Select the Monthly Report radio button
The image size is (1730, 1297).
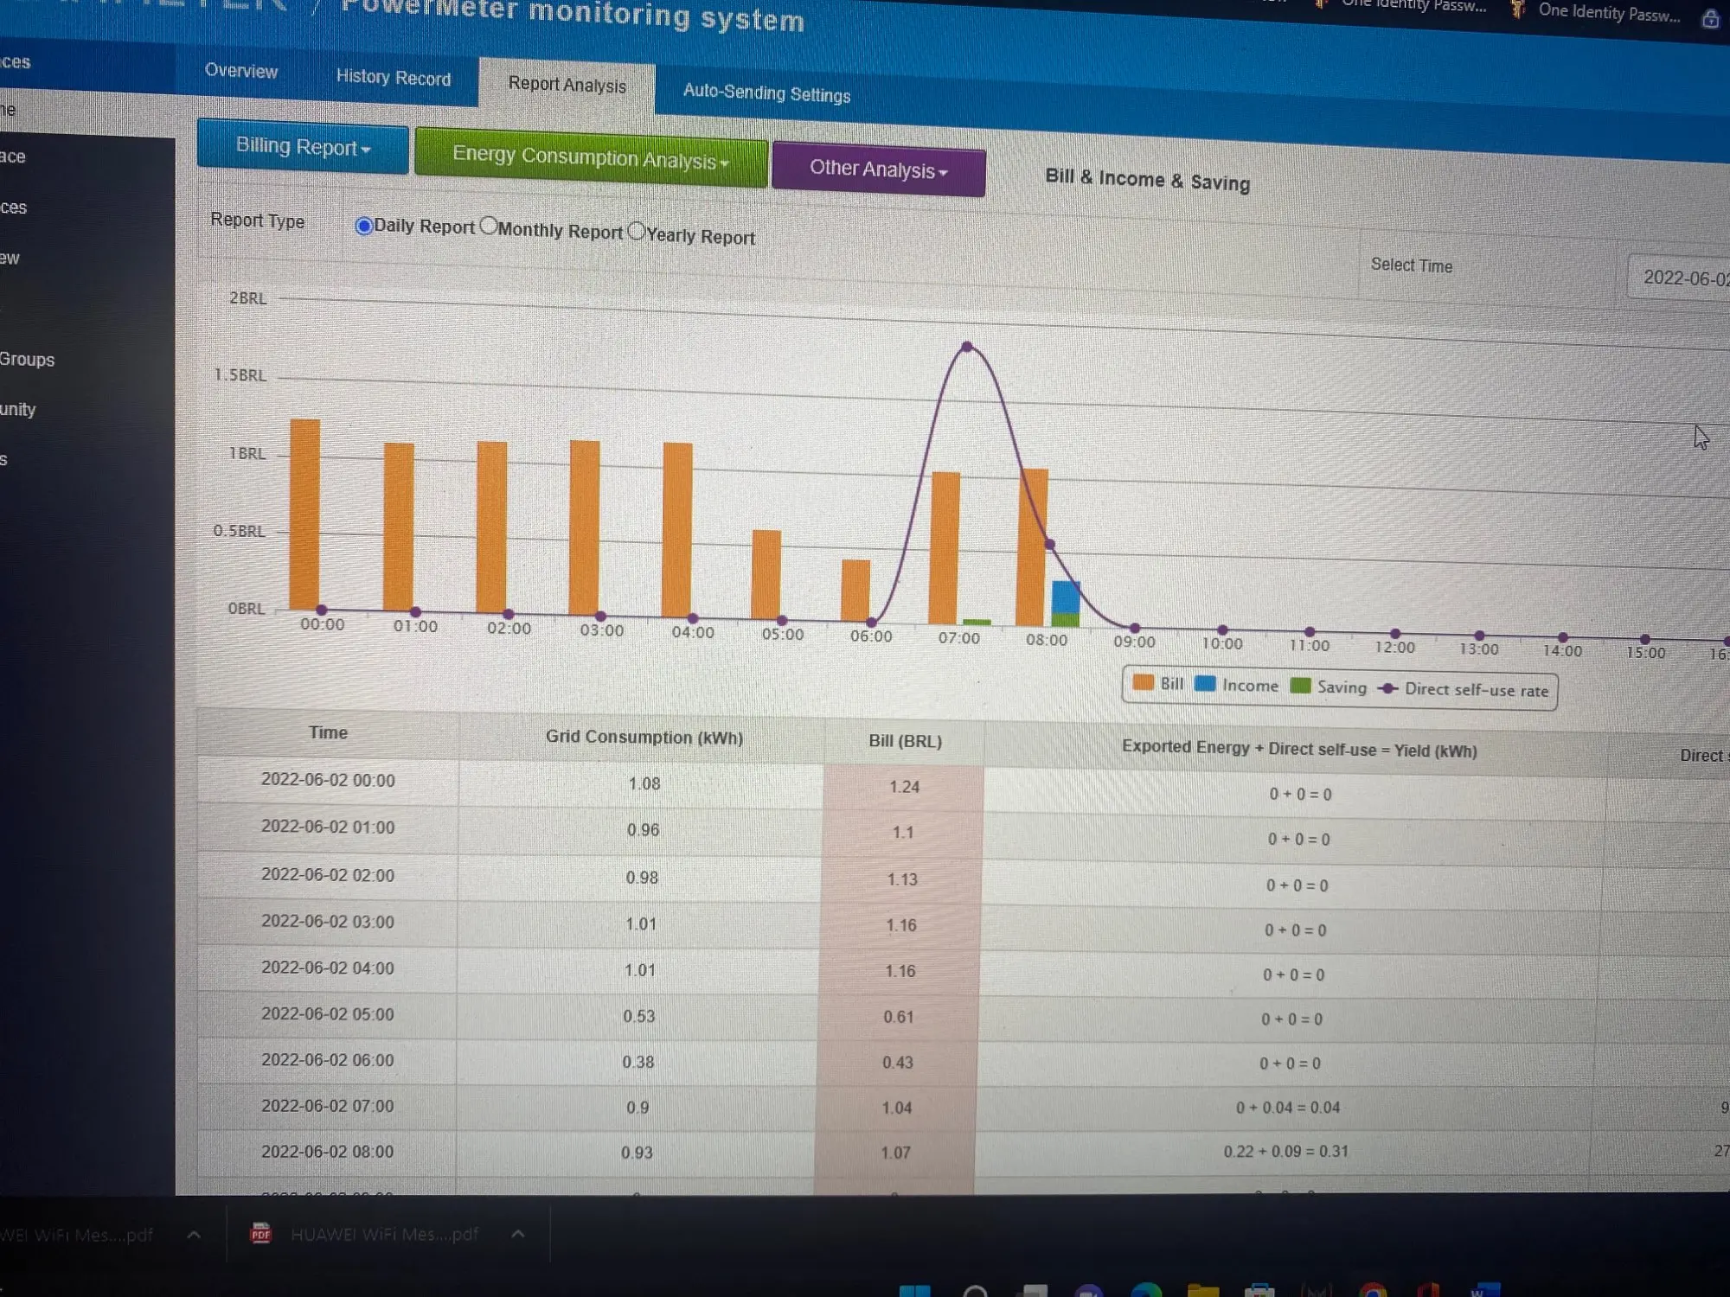[x=489, y=226]
